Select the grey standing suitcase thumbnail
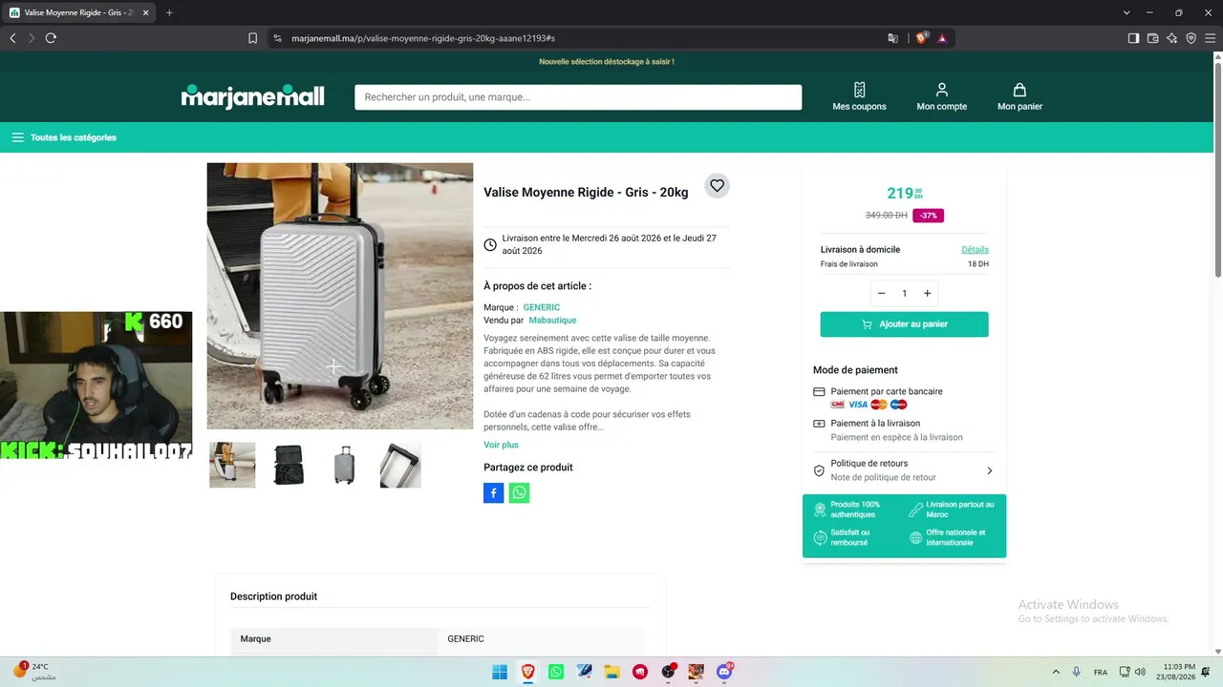Image resolution: width=1223 pixels, height=687 pixels. click(x=344, y=465)
